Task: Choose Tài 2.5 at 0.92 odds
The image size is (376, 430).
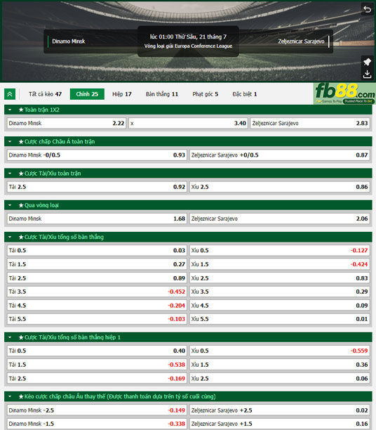Action: tap(97, 187)
